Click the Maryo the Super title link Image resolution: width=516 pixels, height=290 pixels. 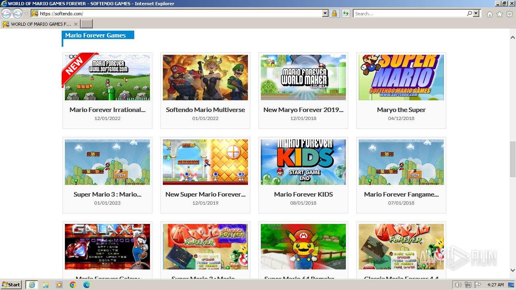coord(401,110)
